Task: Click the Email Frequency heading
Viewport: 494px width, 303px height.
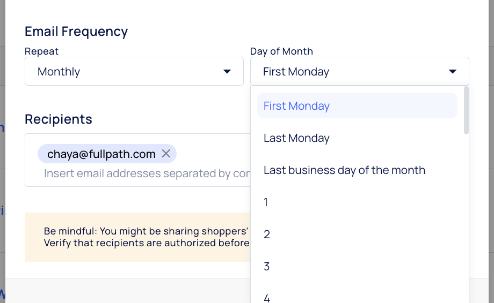Action: [76, 31]
